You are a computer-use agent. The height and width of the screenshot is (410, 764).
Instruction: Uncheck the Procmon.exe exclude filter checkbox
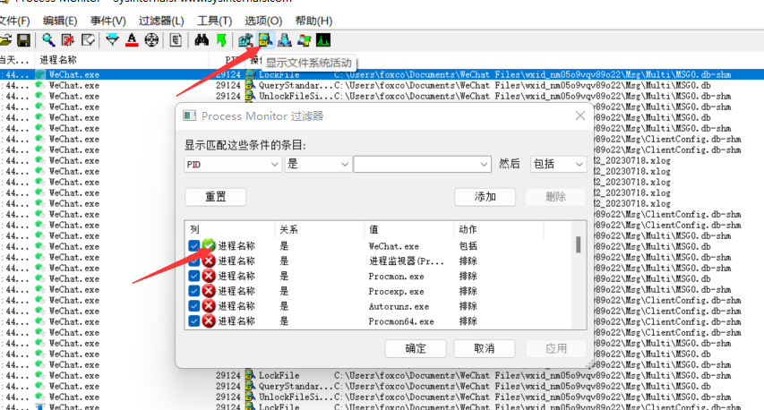[x=193, y=276]
